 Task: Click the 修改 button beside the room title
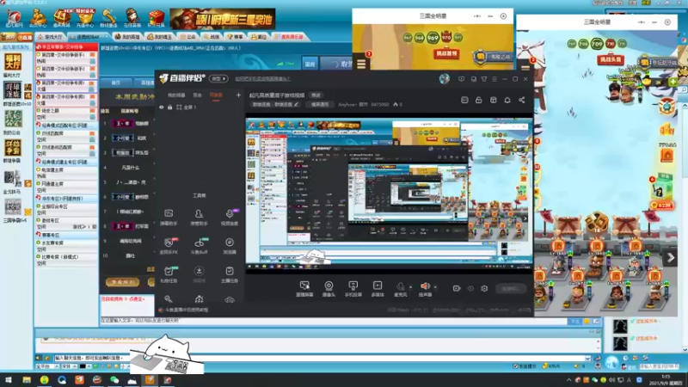[316, 95]
